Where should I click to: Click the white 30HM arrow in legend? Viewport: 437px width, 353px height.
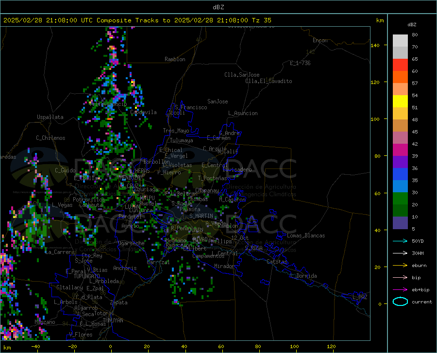click(x=400, y=253)
